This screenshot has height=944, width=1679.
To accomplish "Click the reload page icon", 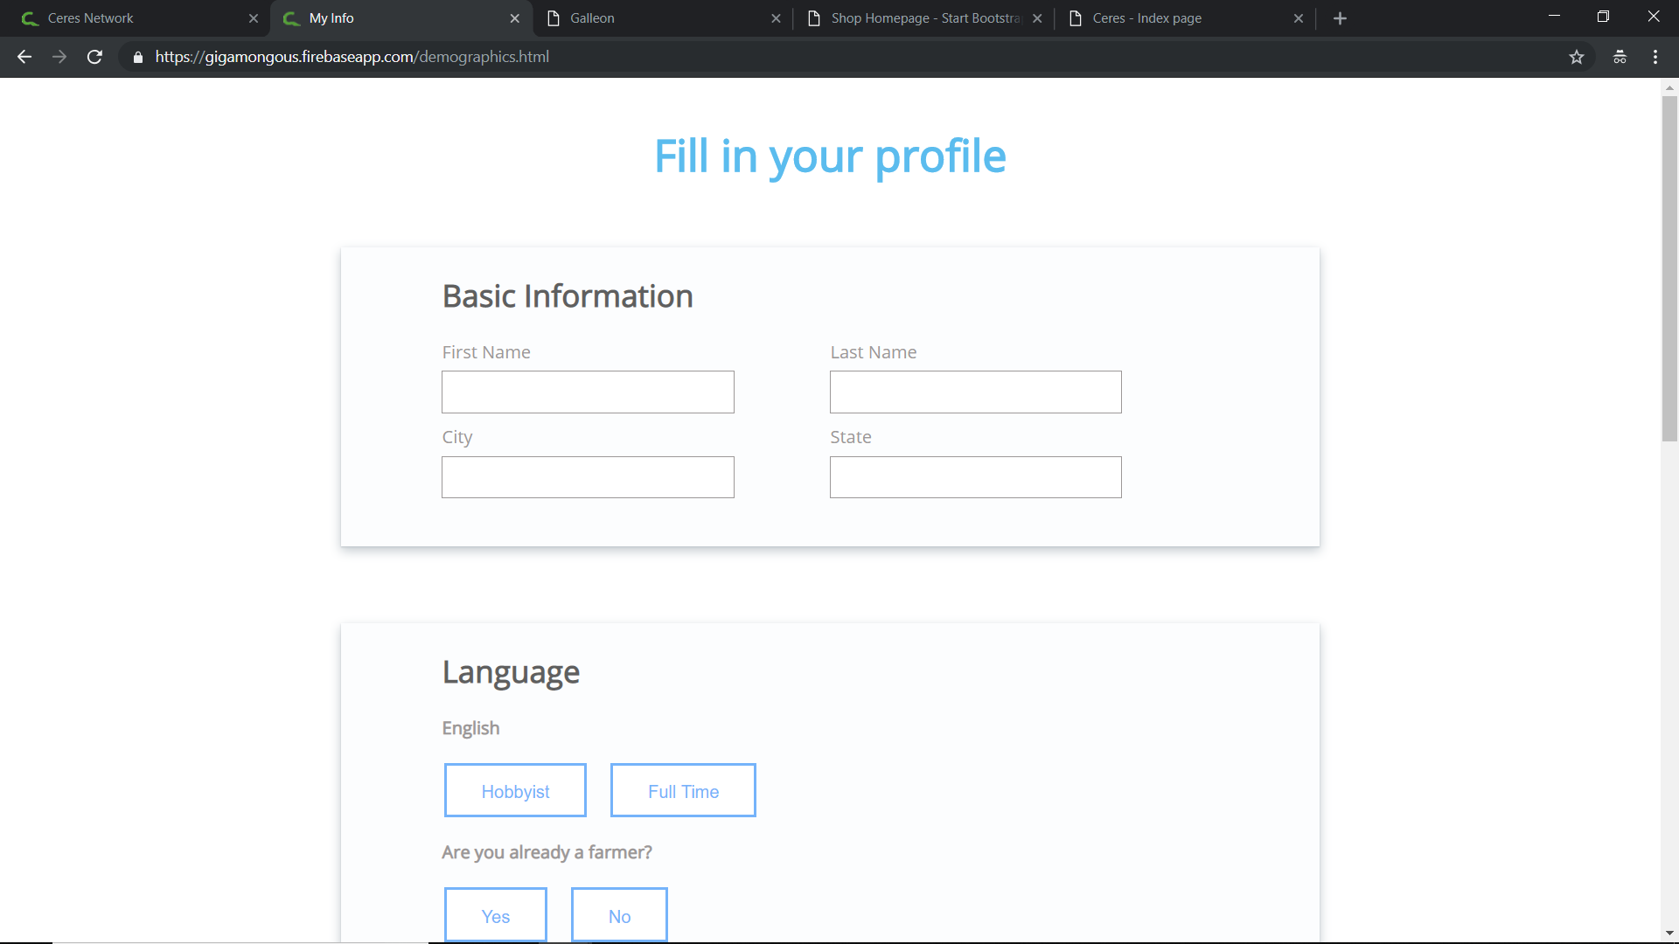I will tap(94, 57).
